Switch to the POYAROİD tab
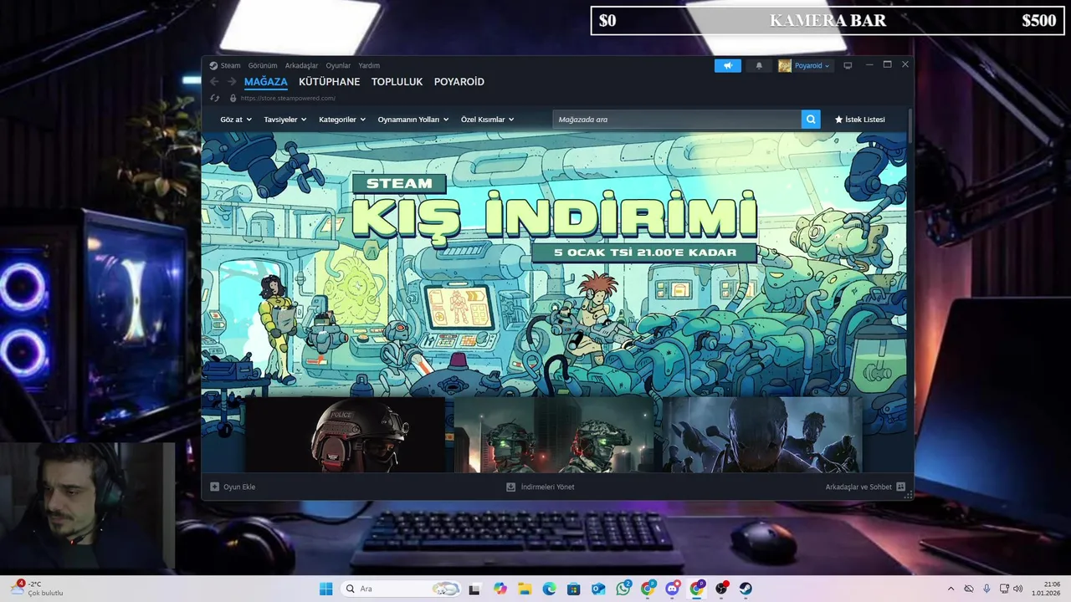The image size is (1071, 602). click(459, 82)
